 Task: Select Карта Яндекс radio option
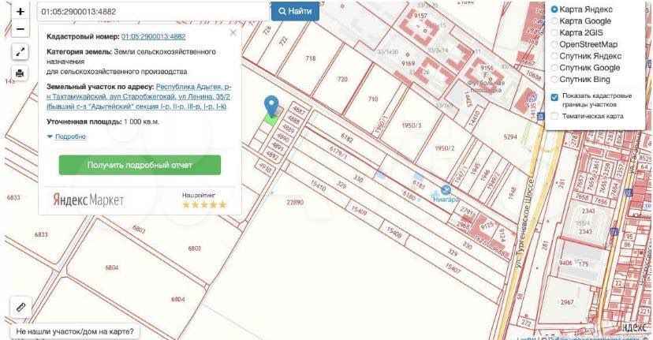pyautogui.click(x=554, y=9)
